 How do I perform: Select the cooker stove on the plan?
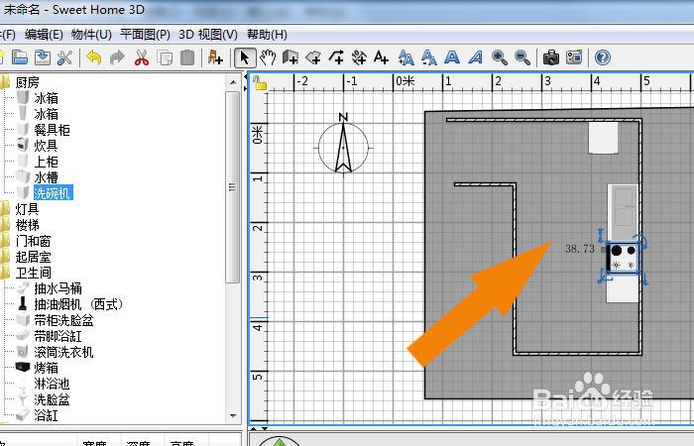(x=624, y=258)
